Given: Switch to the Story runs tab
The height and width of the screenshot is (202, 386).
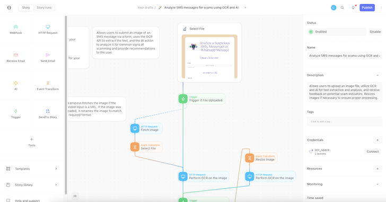Looking at the screenshot, I should click(x=45, y=7).
